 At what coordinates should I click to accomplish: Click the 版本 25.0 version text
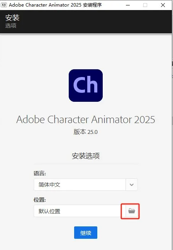point(85,132)
